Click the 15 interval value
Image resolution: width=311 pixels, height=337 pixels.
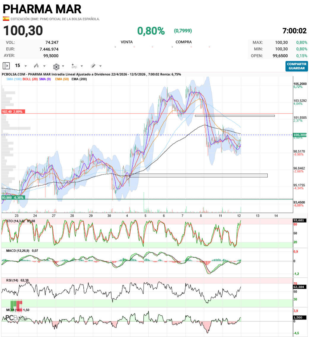click(18, 66)
